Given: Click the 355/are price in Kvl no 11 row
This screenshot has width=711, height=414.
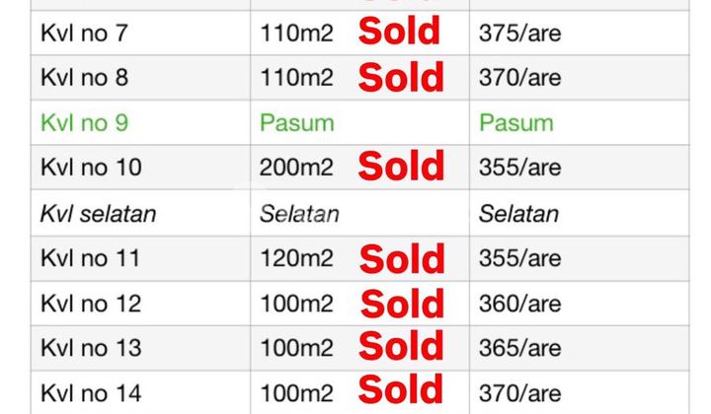Looking at the screenshot, I should pyautogui.click(x=519, y=258).
